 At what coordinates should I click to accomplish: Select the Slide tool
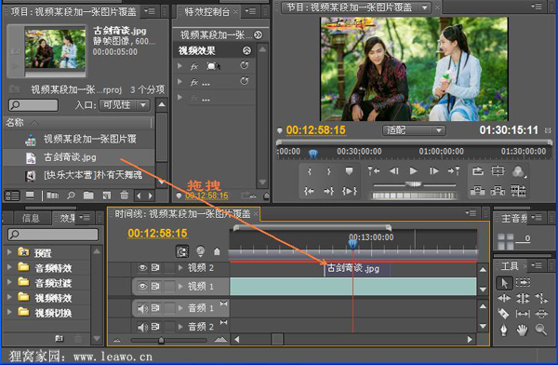541,314
